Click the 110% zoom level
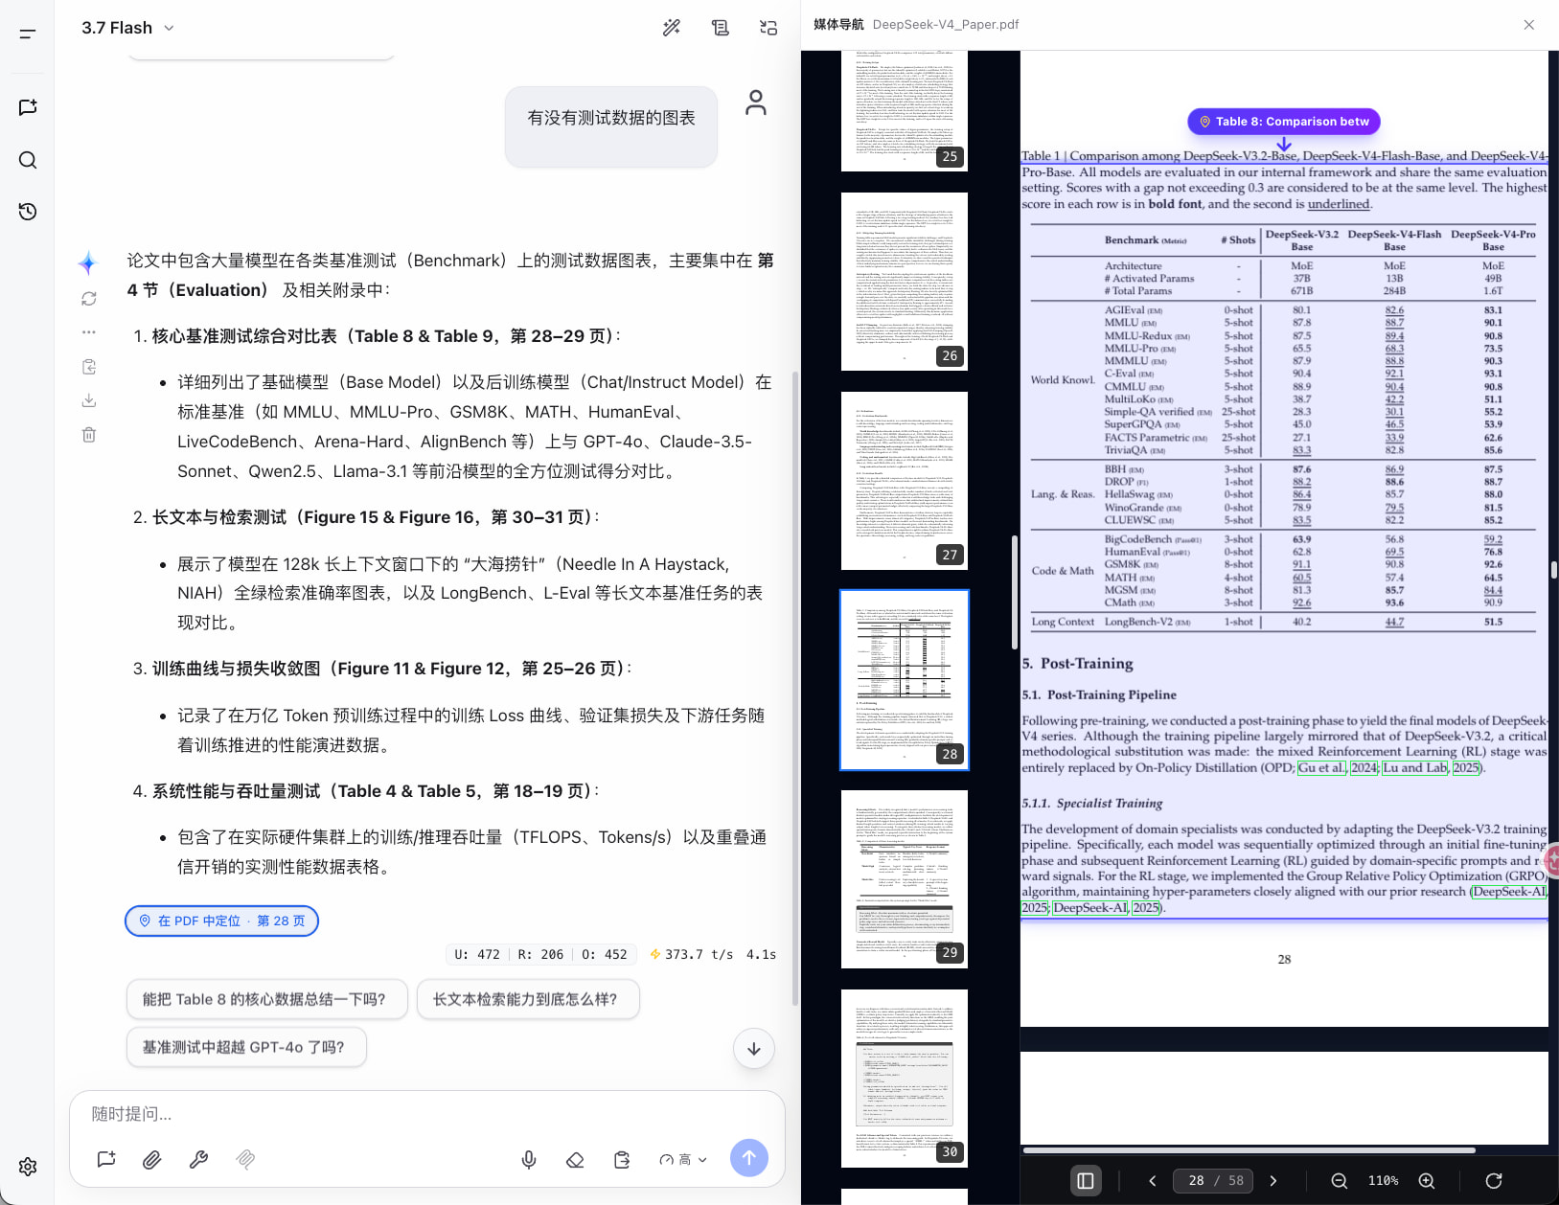 (1383, 1181)
